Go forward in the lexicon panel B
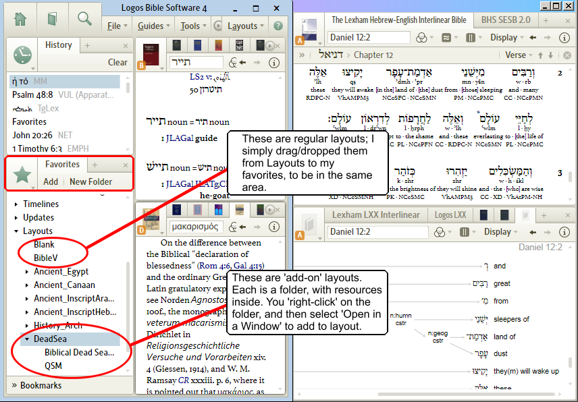Image resolution: width=578 pixels, height=402 pixels. (x=257, y=63)
